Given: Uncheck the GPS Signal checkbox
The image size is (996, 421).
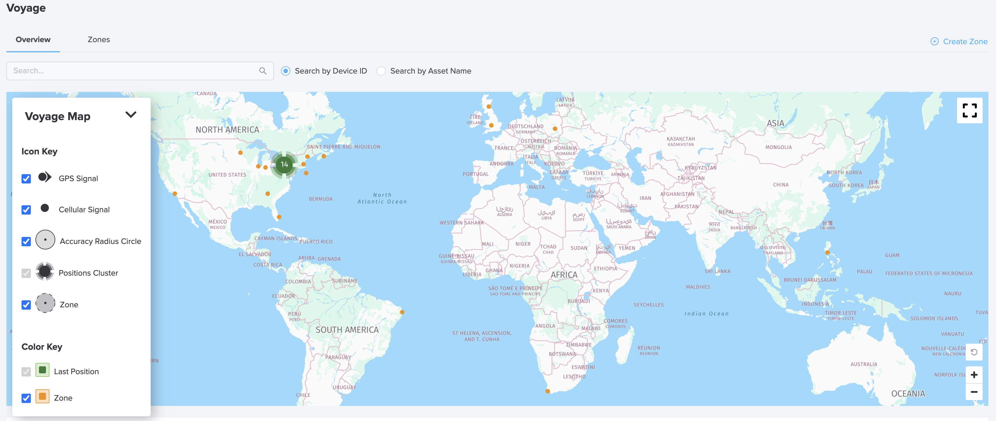Looking at the screenshot, I should pos(26,179).
